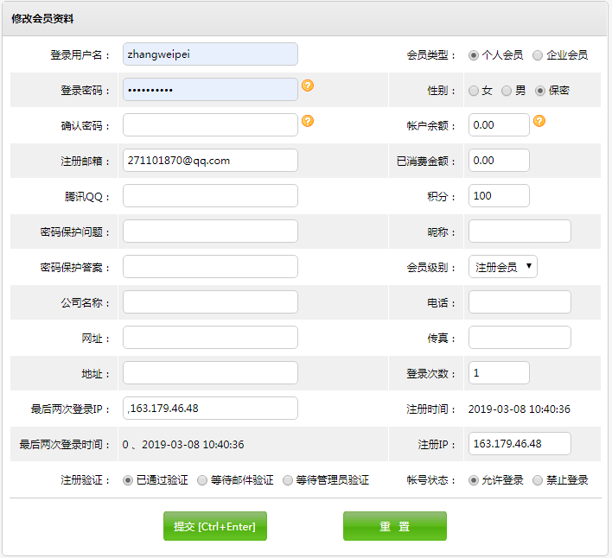Focus the 电话 input box
Viewport: 612px width, 558px height.
520,302
